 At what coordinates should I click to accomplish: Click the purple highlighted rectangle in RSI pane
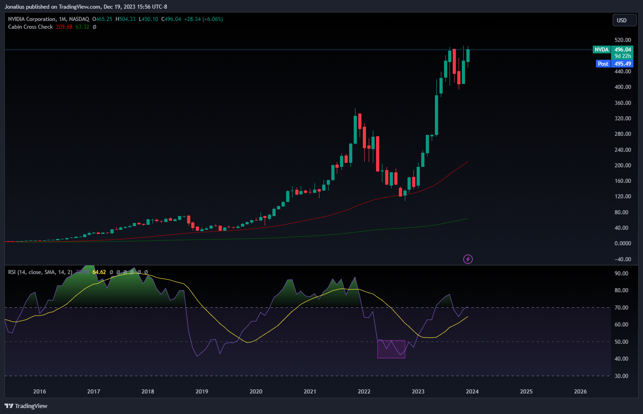pyautogui.click(x=391, y=349)
